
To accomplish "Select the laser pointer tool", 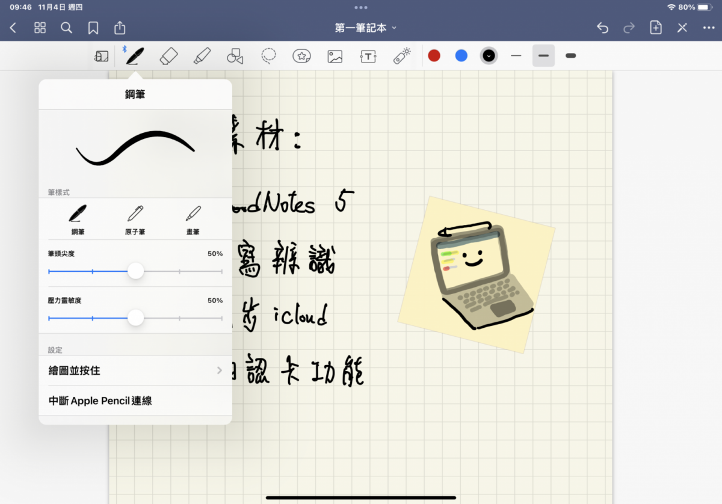I will point(402,55).
